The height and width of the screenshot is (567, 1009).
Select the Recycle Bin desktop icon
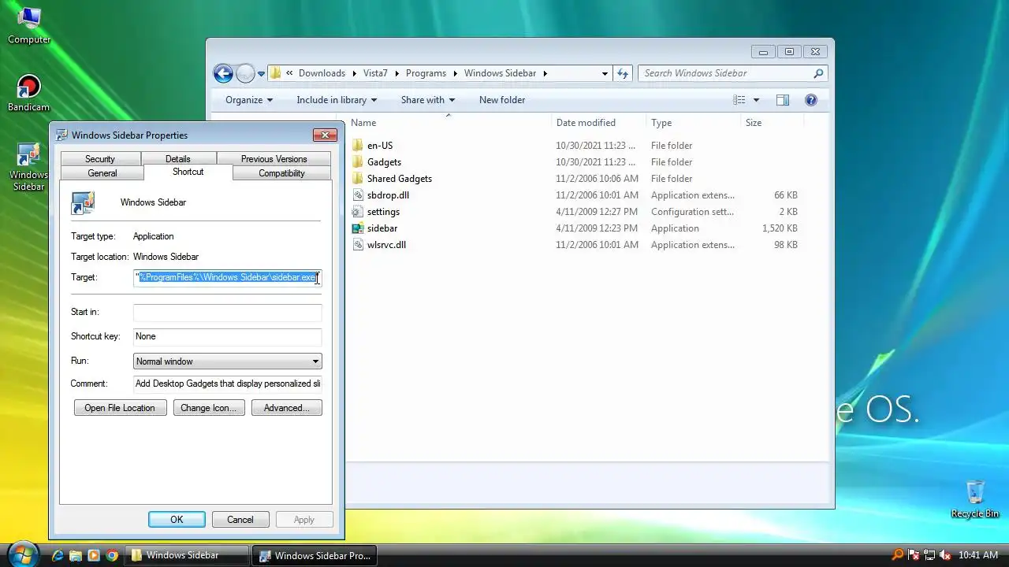pyautogui.click(x=975, y=498)
